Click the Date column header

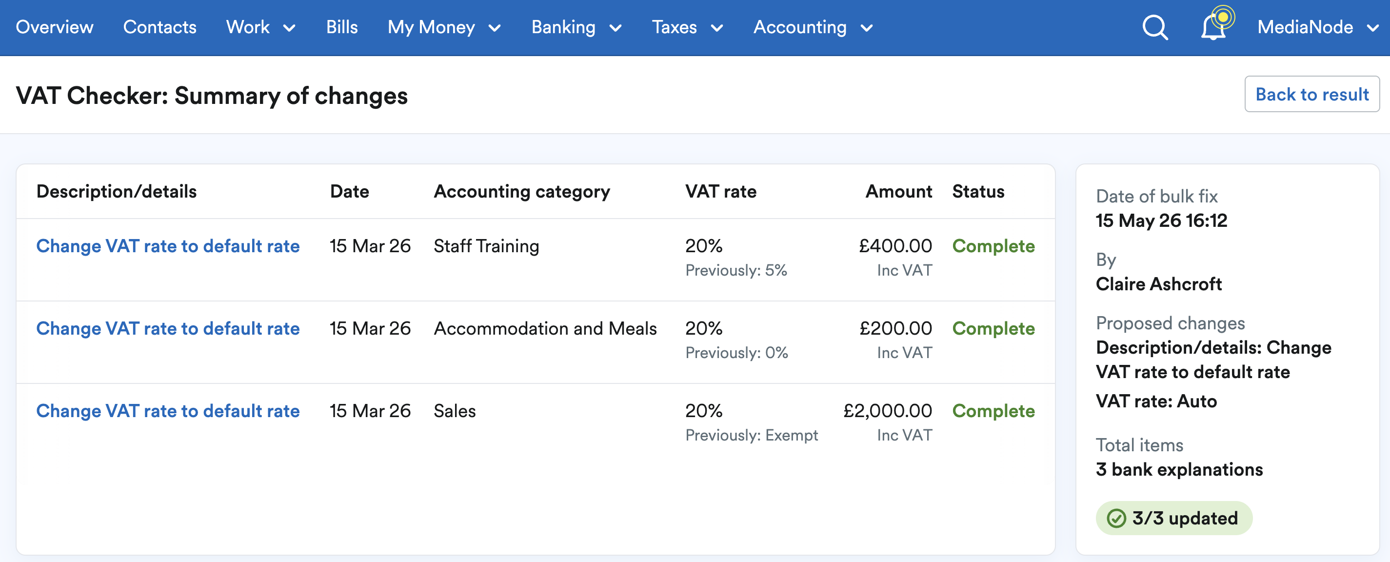click(350, 192)
